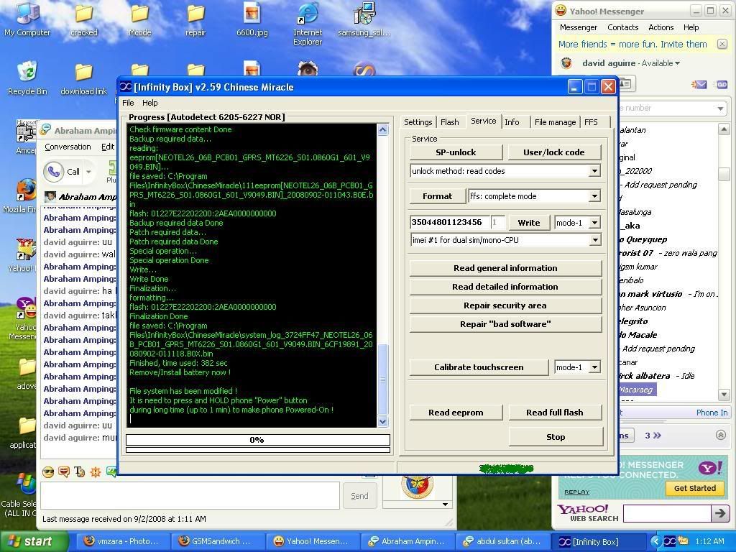Open the ffs: complete mode dropdown
The width and height of the screenshot is (736, 552).
pyautogui.click(x=594, y=196)
